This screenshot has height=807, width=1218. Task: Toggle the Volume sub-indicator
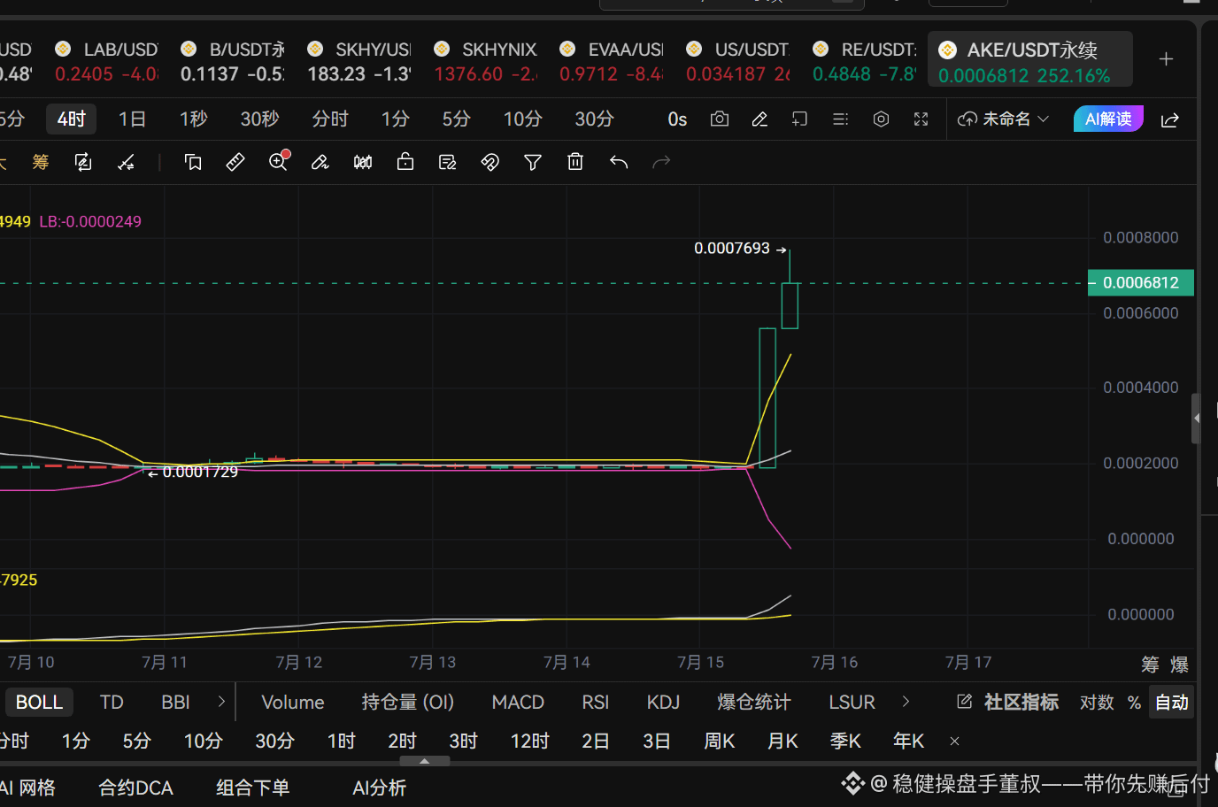click(x=293, y=703)
